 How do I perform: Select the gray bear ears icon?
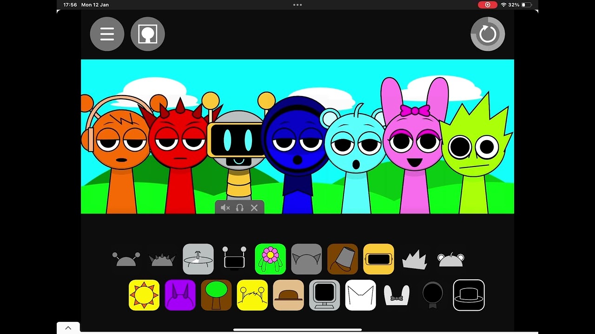[x=451, y=259]
